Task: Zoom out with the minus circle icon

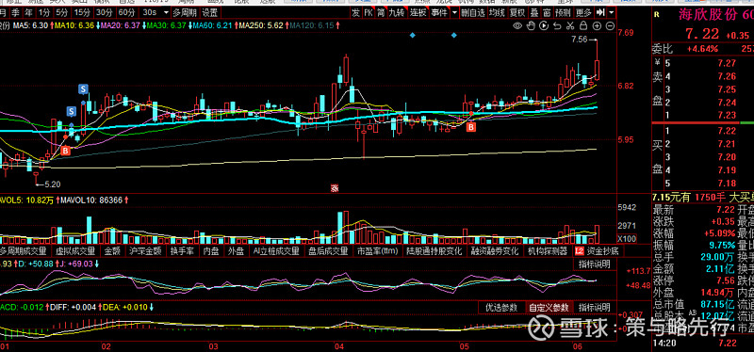Action: click(610, 25)
